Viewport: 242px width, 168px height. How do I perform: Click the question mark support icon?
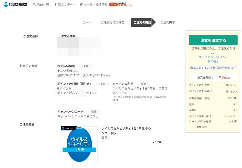coord(56,4)
